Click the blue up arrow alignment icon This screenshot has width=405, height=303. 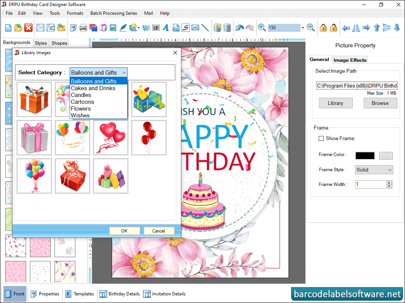tap(377, 28)
